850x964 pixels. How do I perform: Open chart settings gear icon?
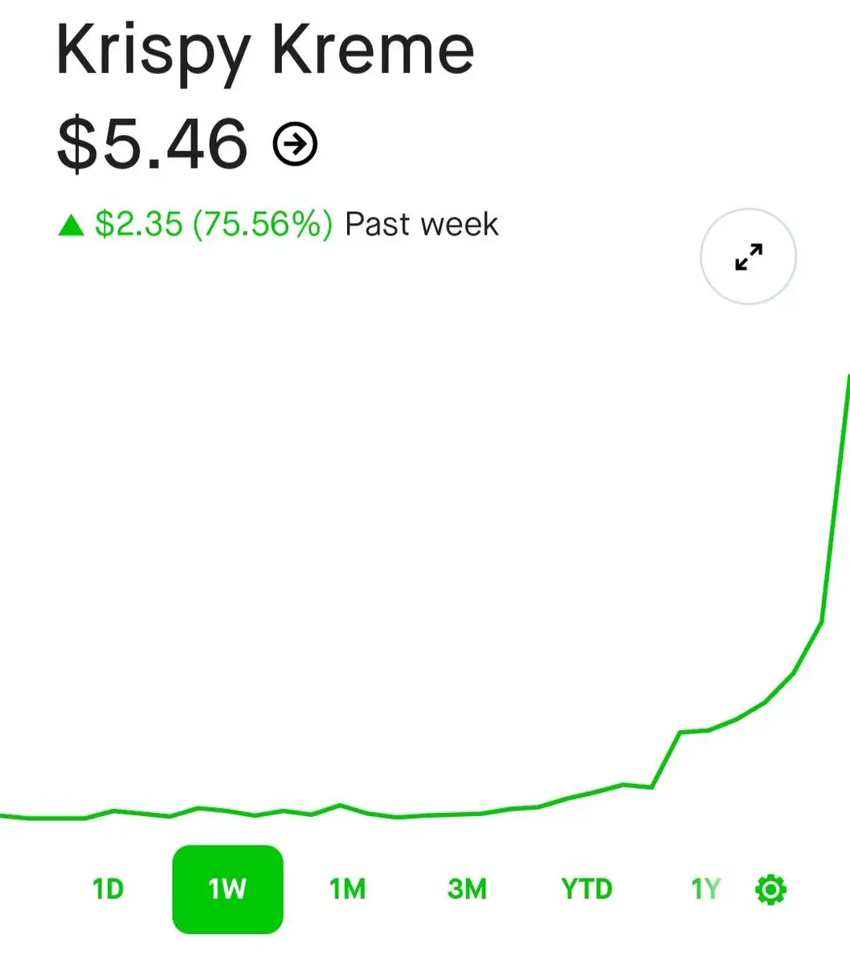tap(770, 889)
